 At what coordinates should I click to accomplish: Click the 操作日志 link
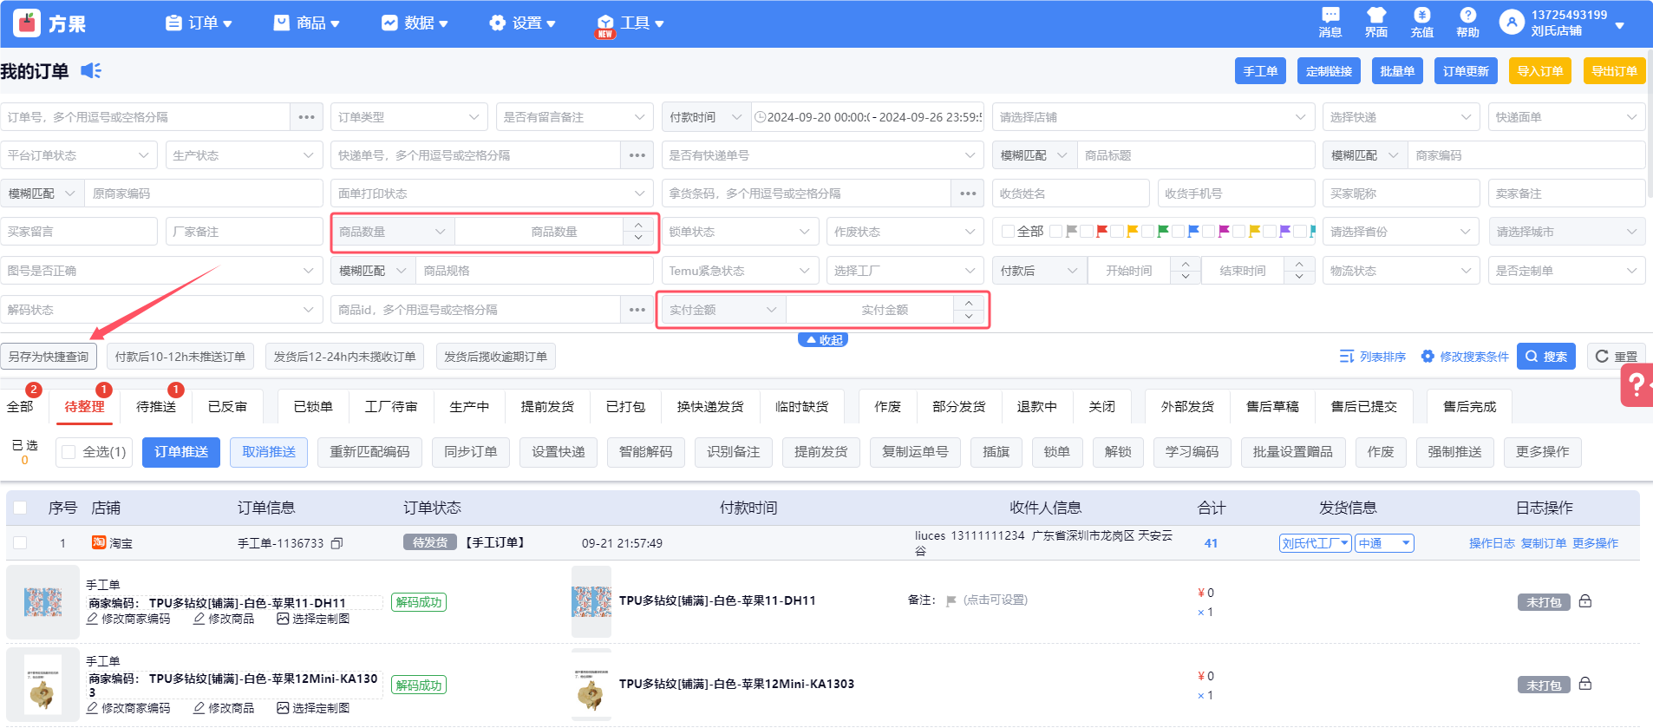point(1491,543)
